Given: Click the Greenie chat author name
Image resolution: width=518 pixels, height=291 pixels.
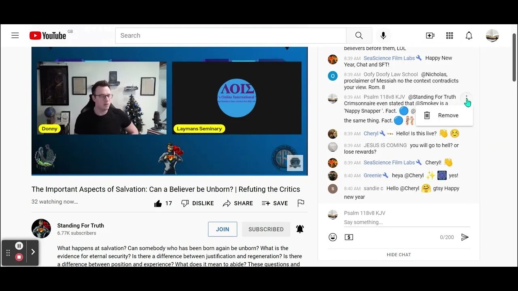Looking at the screenshot, I should pyautogui.click(x=372, y=175).
